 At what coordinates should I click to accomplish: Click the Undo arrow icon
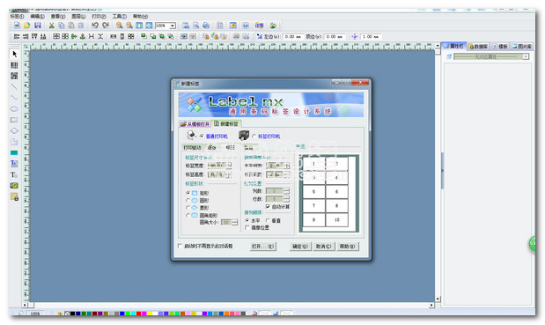(95, 26)
